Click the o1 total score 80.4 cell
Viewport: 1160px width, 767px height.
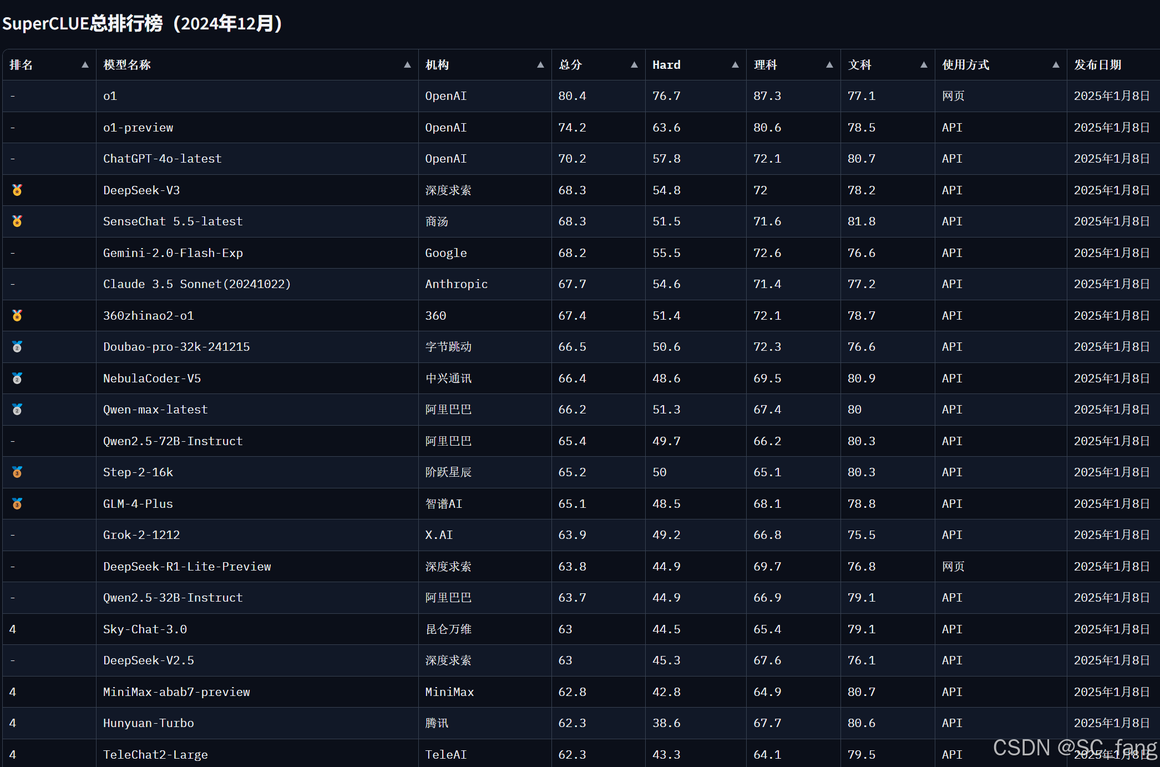click(572, 96)
